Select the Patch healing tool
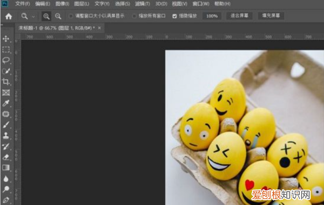 pyautogui.click(x=6, y=114)
